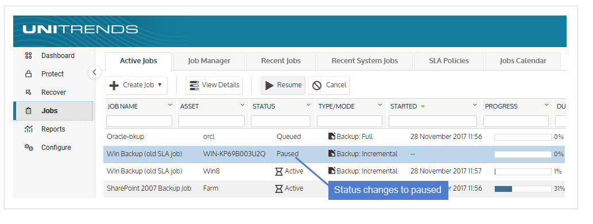This screenshot has height=224, width=593.
Task: Click the Dashboard grid icon
Action: click(28, 56)
